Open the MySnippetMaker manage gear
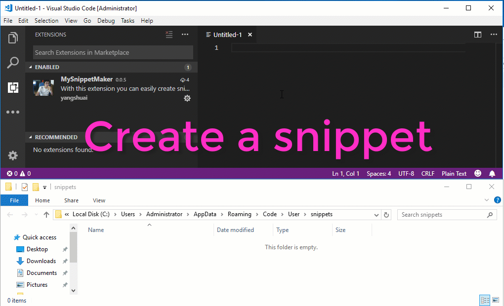Screen dimensions: 504x306 tap(187, 98)
